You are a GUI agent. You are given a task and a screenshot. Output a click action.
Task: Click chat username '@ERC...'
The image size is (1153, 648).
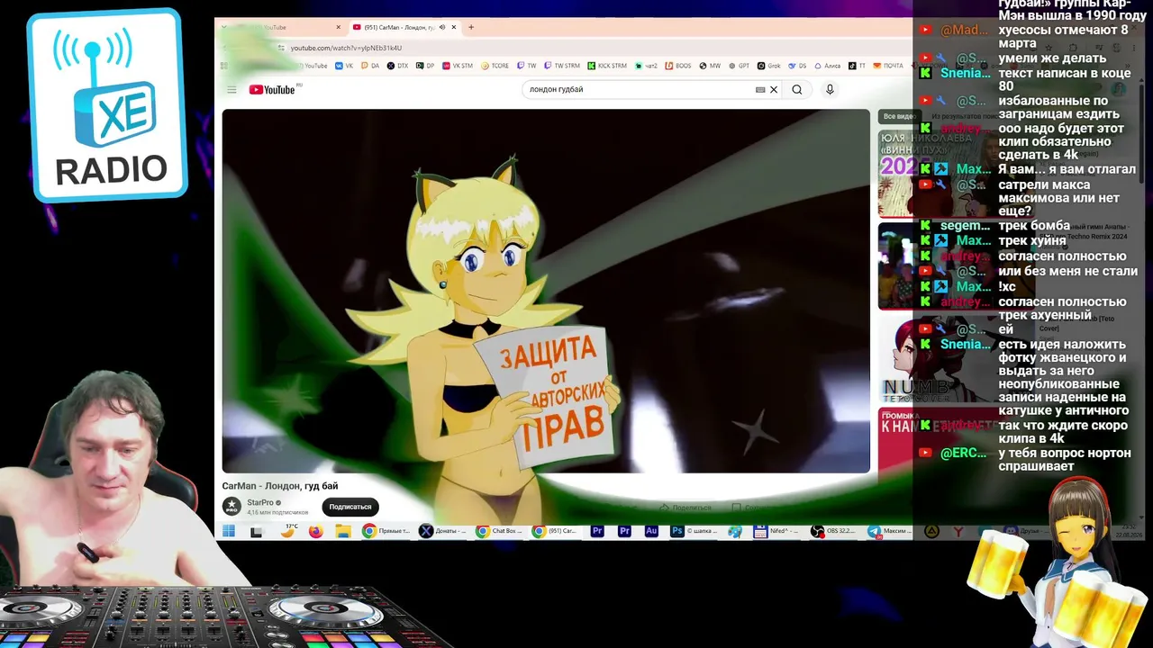[x=964, y=453]
